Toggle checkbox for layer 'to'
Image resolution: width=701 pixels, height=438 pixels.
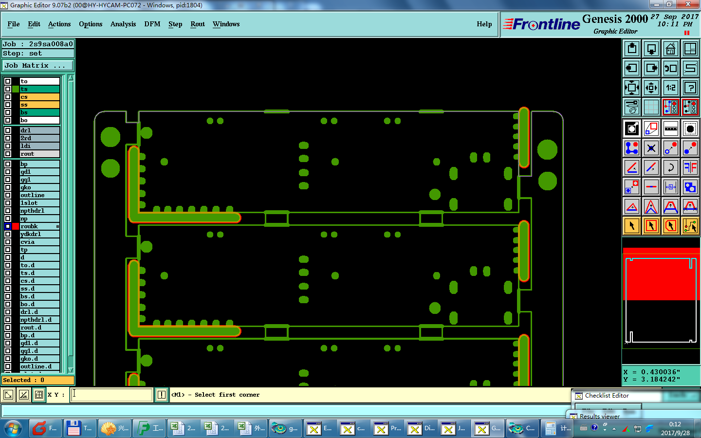[8, 81]
